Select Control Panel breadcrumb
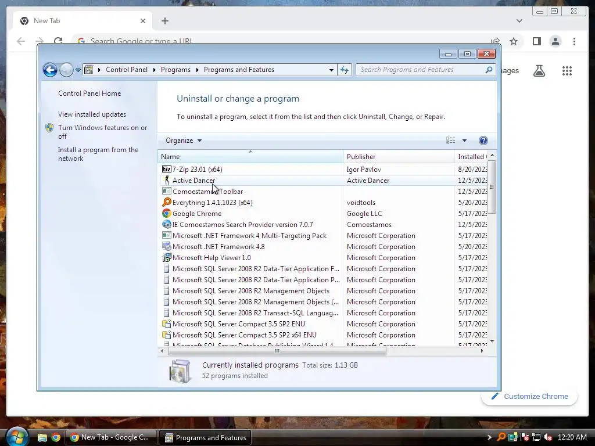The width and height of the screenshot is (595, 446). click(126, 70)
